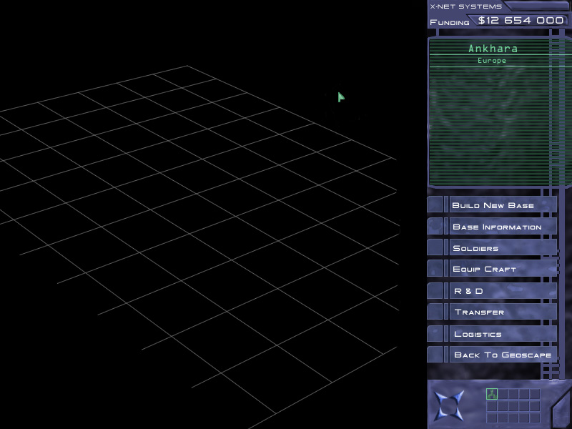
Task: Click the X-NET SYSTEMS header label
Action: coord(466,6)
